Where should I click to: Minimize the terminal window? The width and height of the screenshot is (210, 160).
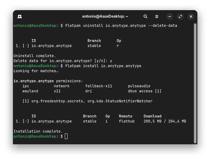(170, 16)
